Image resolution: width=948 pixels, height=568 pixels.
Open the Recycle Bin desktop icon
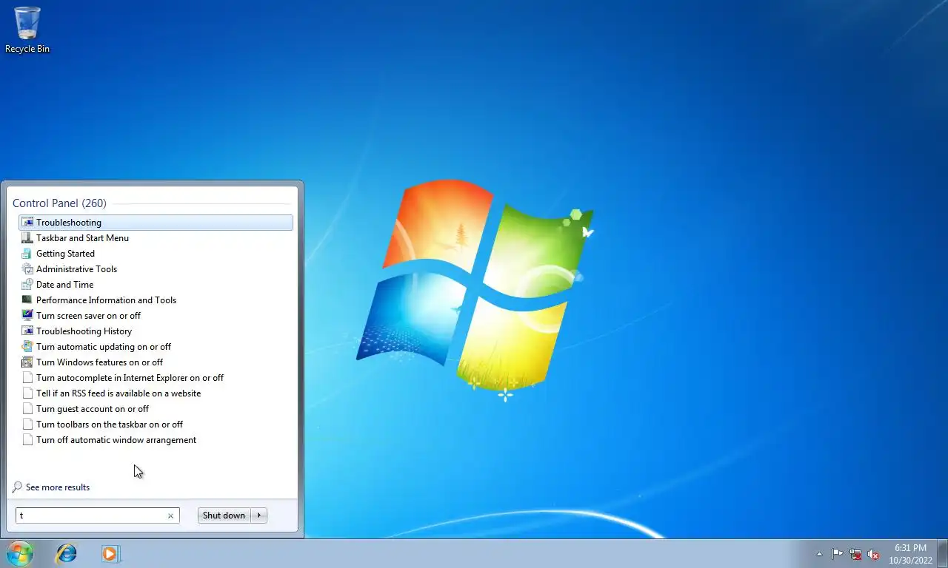(27, 30)
